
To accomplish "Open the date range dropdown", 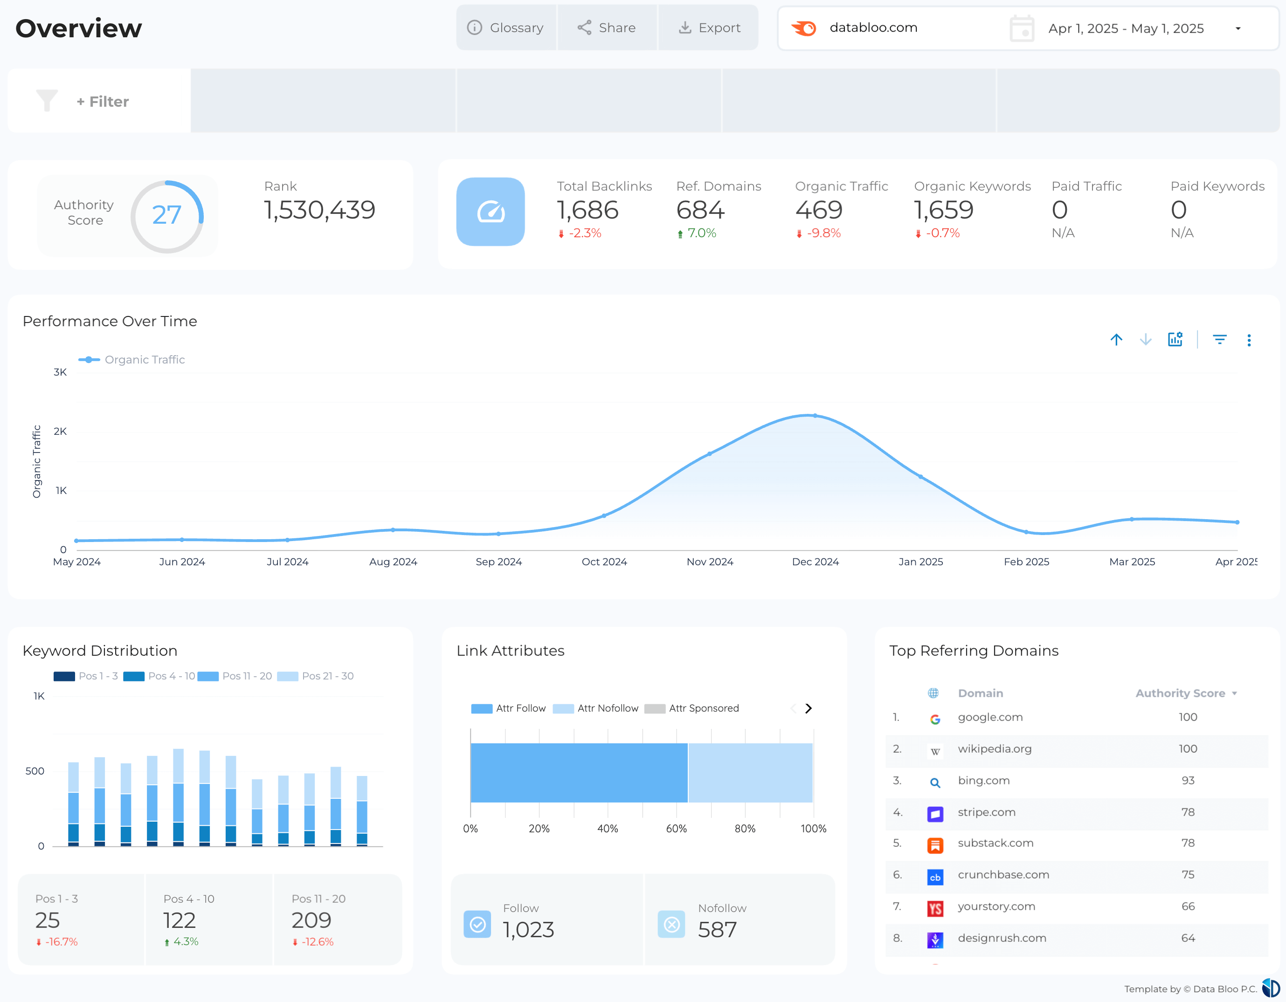I will click(1239, 27).
